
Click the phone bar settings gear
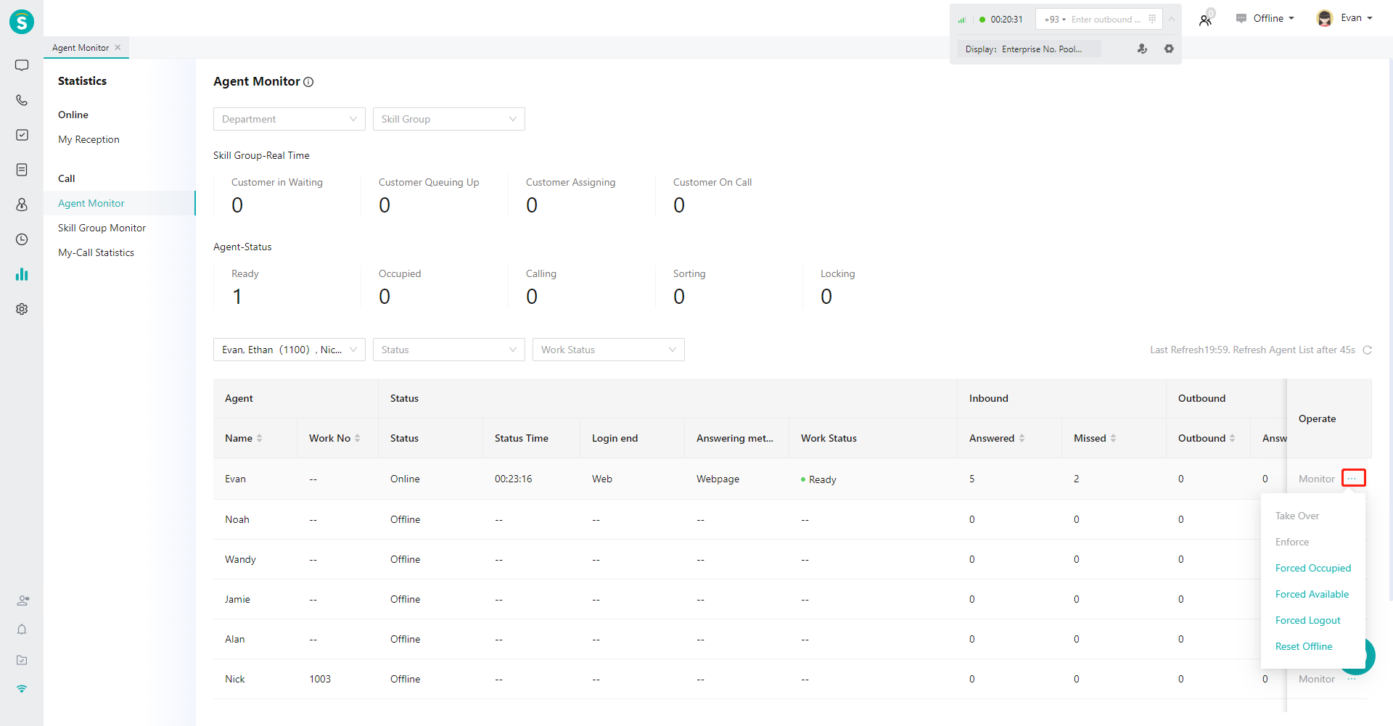click(1169, 49)
